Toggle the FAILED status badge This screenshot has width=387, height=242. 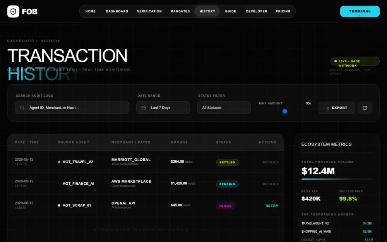pos(226,206)
